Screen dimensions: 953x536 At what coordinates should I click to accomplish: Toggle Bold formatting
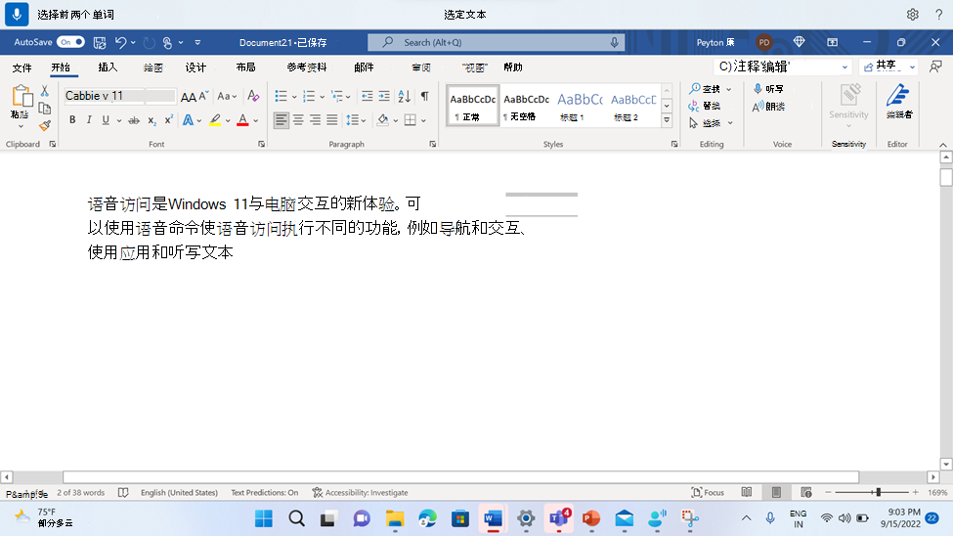point(72,120)
